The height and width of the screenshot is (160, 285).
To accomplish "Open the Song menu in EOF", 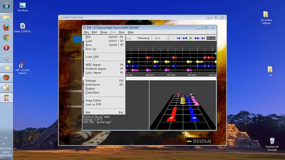I will tap(103, 32).
